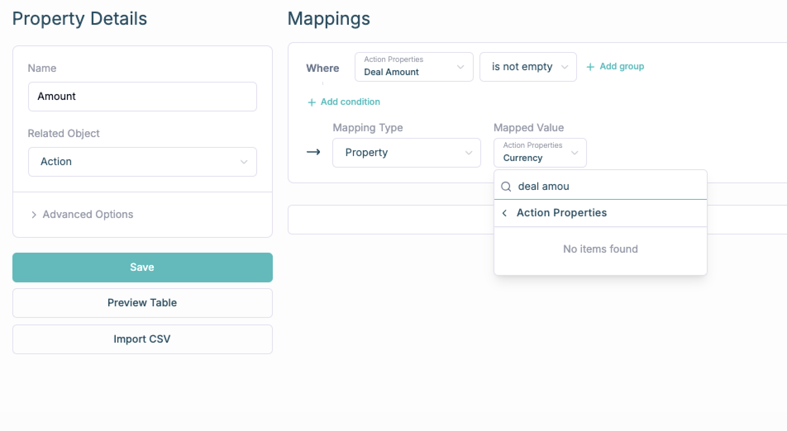Open the Mapping Type Property dropdown
The image size is (787, 431).
click(x=406, y=153)
